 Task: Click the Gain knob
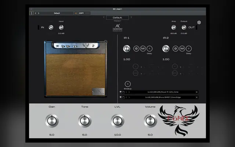pyautogui.click(x=52, y=121)
